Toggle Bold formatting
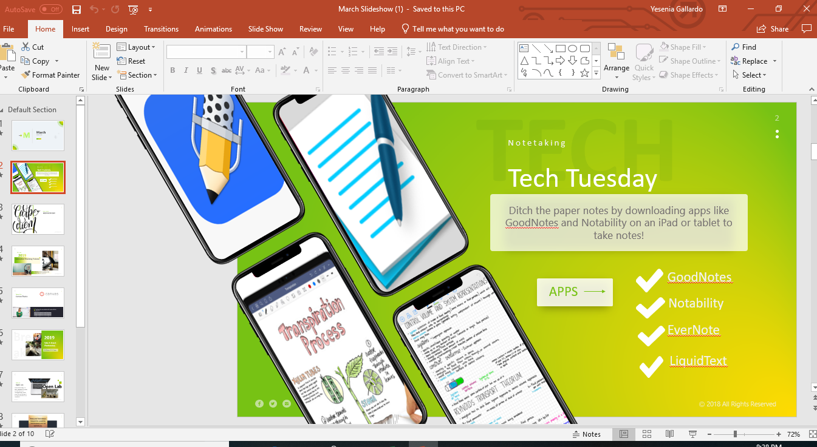The width and height of the screenshot is (817, 447). [173, 70]
